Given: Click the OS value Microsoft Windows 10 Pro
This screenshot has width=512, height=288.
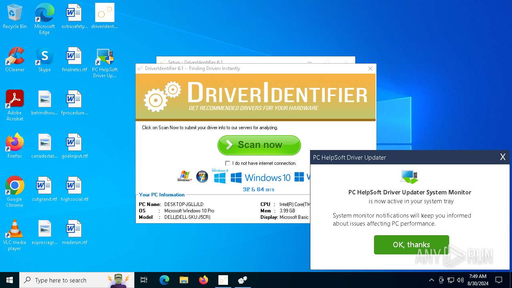Looking at the screenshot, I should (x=189, y=211).
